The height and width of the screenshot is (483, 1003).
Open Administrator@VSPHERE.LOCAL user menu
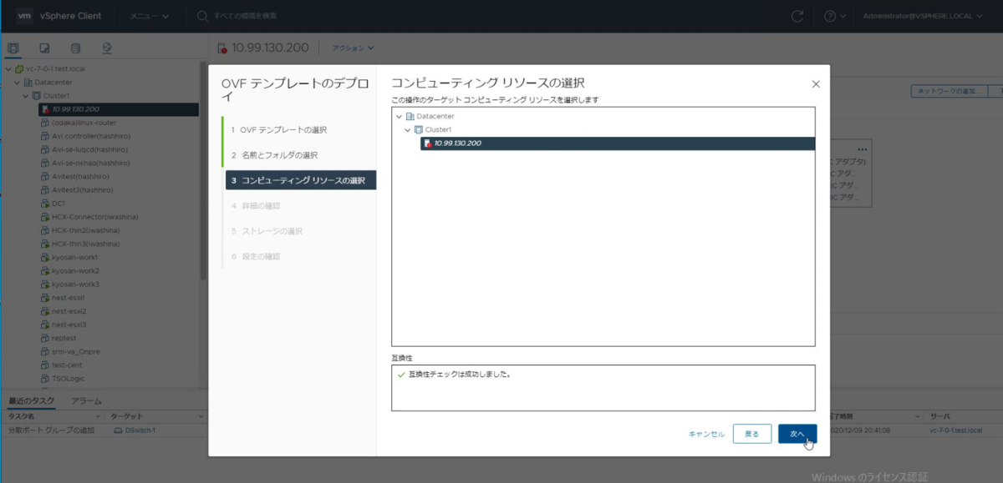pyautogui.click(x=923, y=16)
